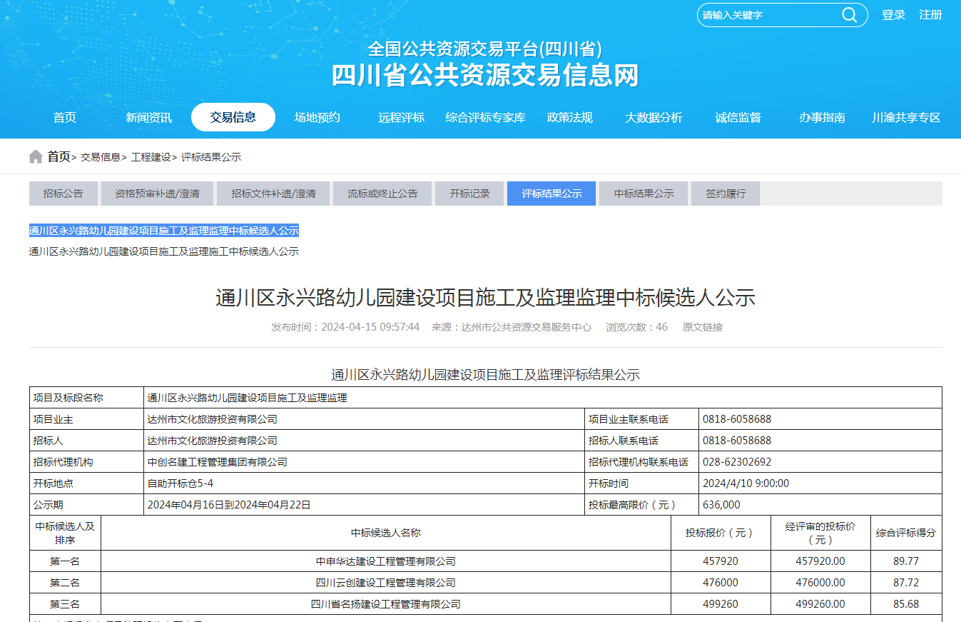
Task: Select 交易信息 navigation item
Action: 233,118
